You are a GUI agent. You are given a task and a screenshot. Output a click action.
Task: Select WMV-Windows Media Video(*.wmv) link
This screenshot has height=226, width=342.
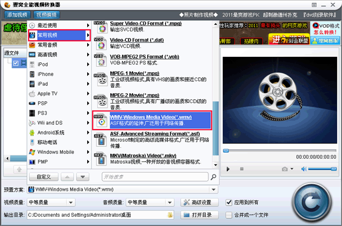[x=151, y=117]
